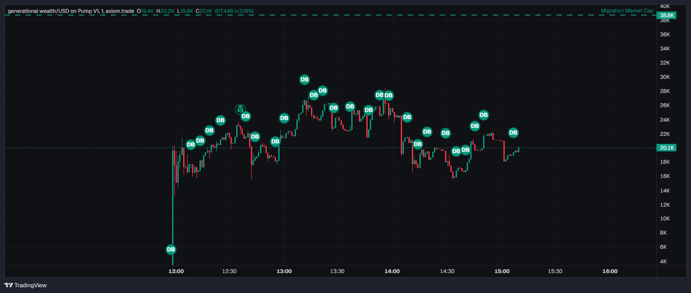Click the 16:00 time axis label
Viewport: 691px width, 293px height.
click(x=610, y=271)
